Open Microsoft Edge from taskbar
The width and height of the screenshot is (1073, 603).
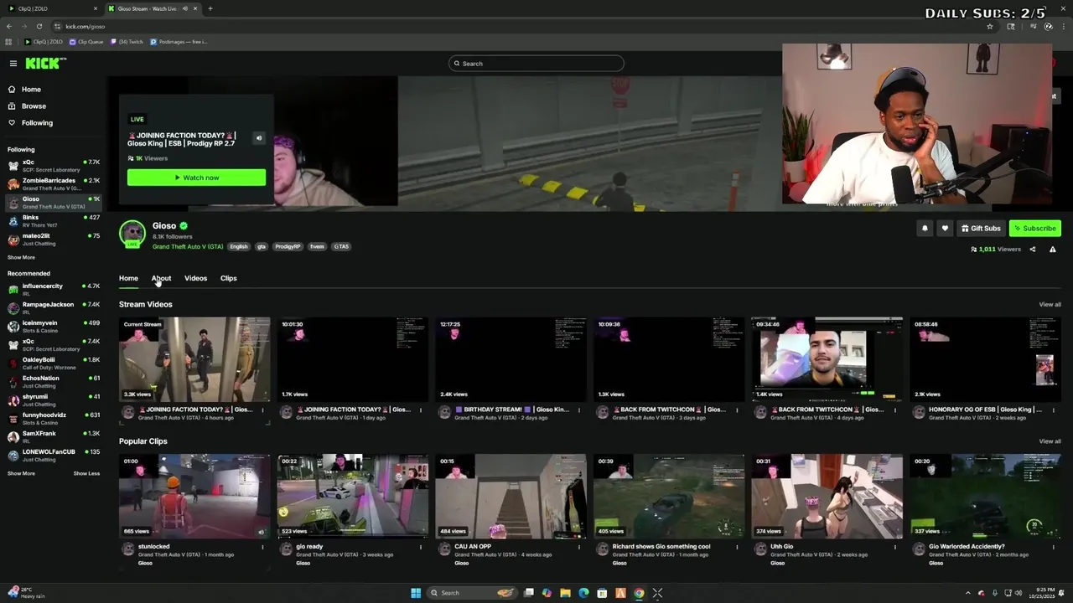(x=583, y=593)
